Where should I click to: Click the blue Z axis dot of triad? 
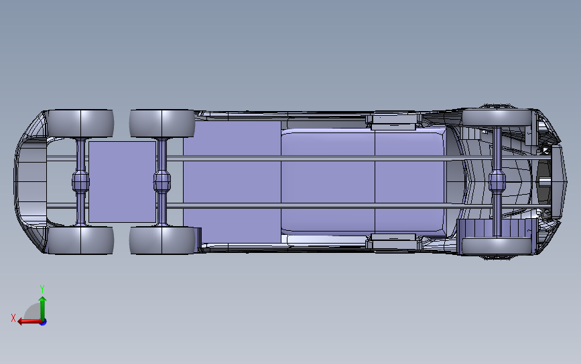point(43,323)
